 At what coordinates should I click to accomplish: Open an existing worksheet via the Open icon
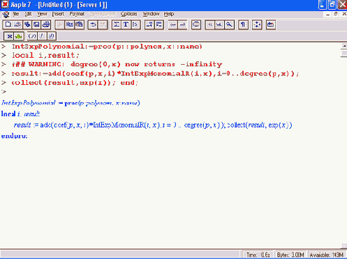pos(17,24)
